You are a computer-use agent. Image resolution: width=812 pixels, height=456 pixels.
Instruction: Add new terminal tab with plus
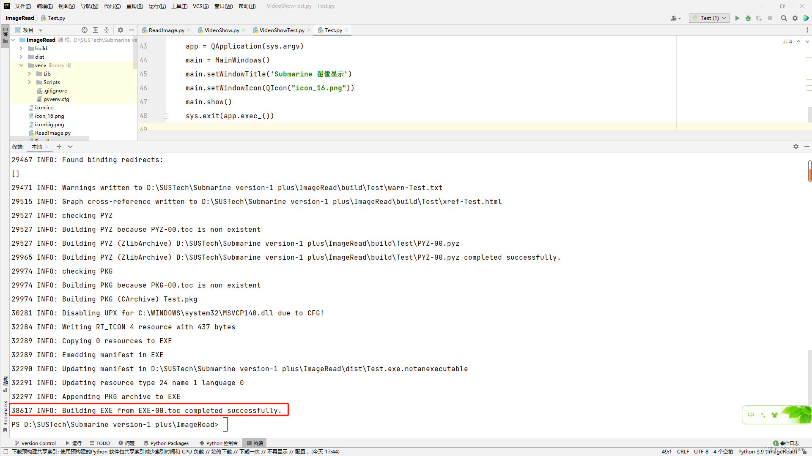(x=59, y=147)
